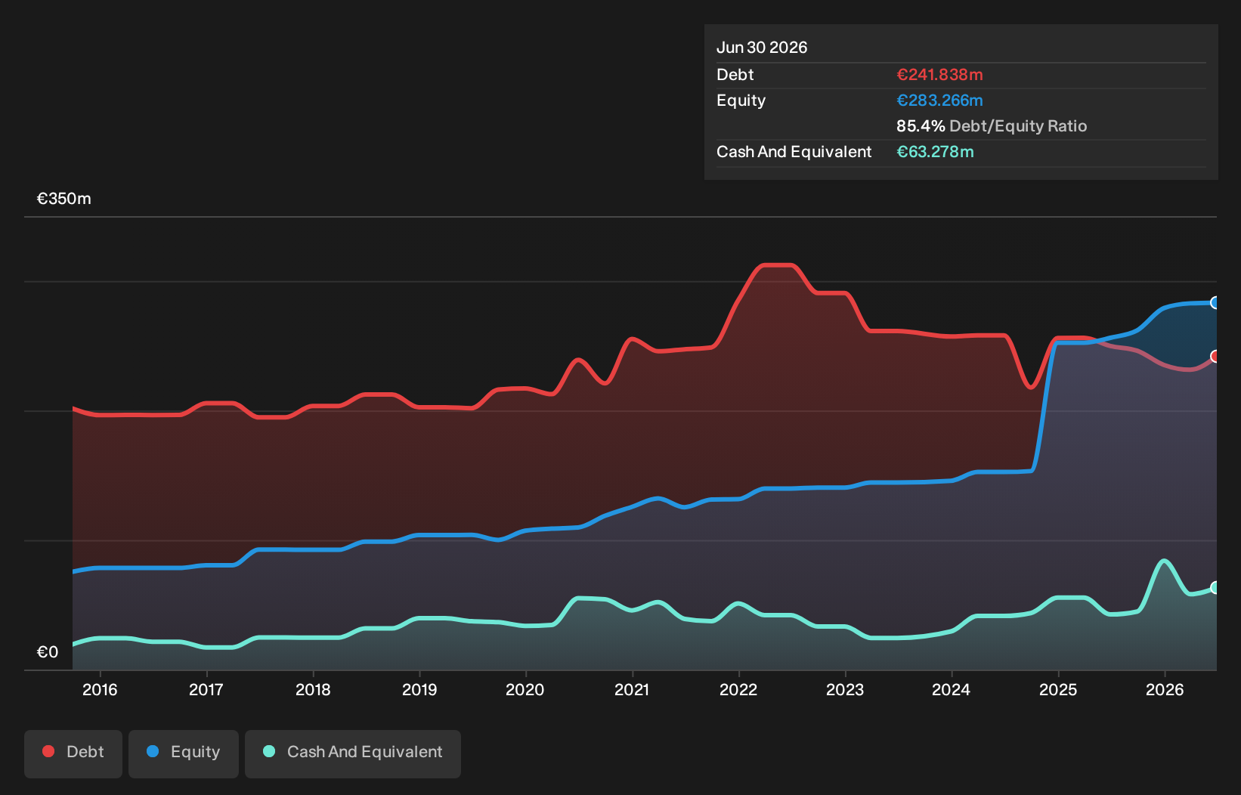The height and width of the screenshot is (795, 1241).
Task: Click the blue dot in Equity legend
Action: pos(153,751)
